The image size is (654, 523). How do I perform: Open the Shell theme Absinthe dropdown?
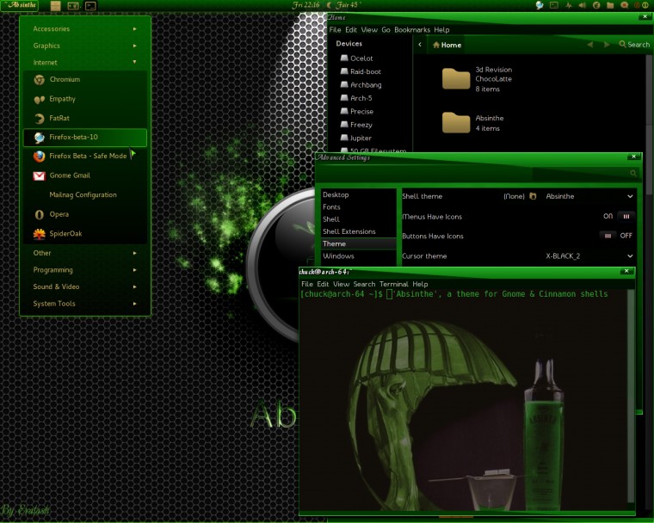coord(589,196)
